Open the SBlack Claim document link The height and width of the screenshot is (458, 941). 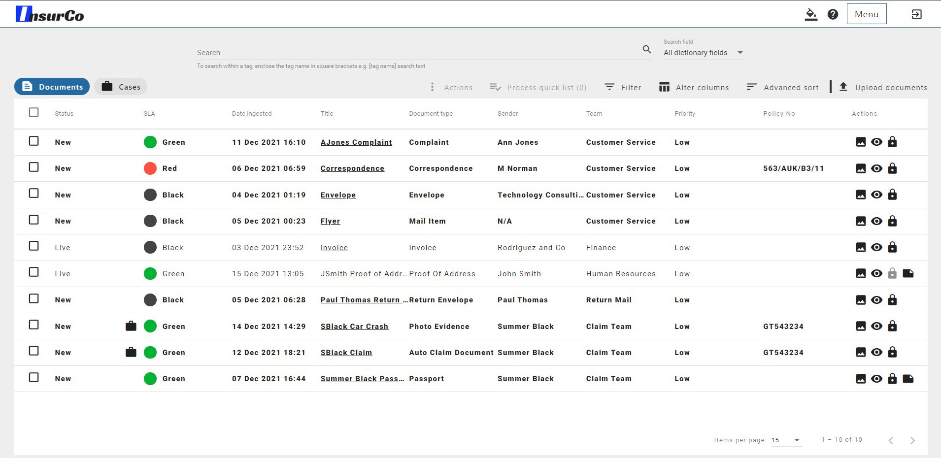click(346, 353)
